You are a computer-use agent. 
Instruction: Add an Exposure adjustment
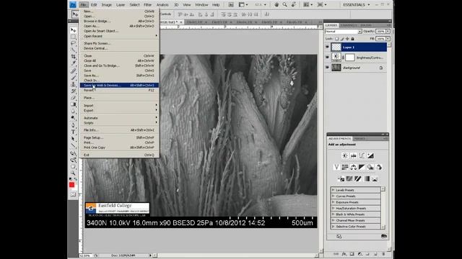(370, 155)
